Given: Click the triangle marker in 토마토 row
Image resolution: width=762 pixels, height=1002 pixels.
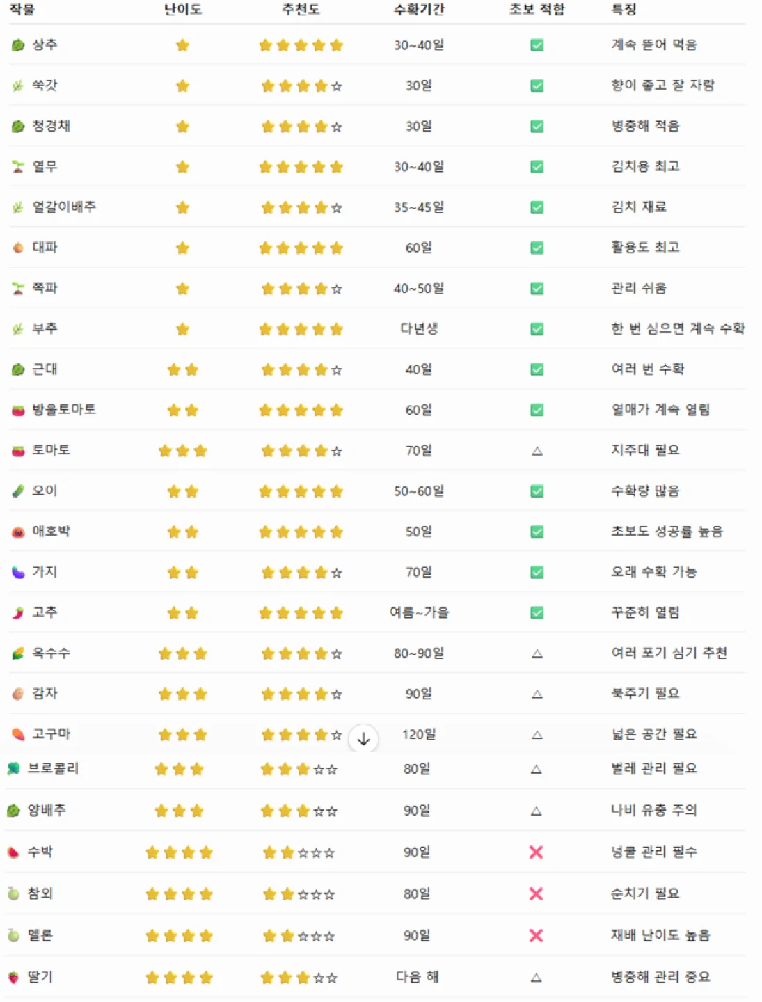Looking at the screenshot, I should tap(537, 451).
